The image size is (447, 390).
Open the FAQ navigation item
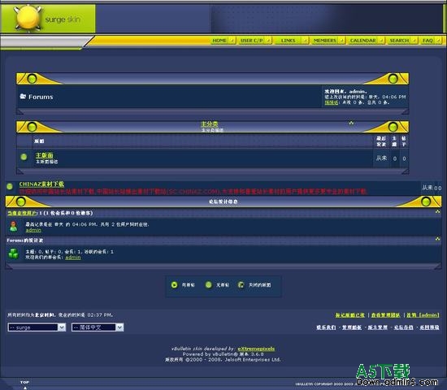pyautogui.click(x=427, y=41)
